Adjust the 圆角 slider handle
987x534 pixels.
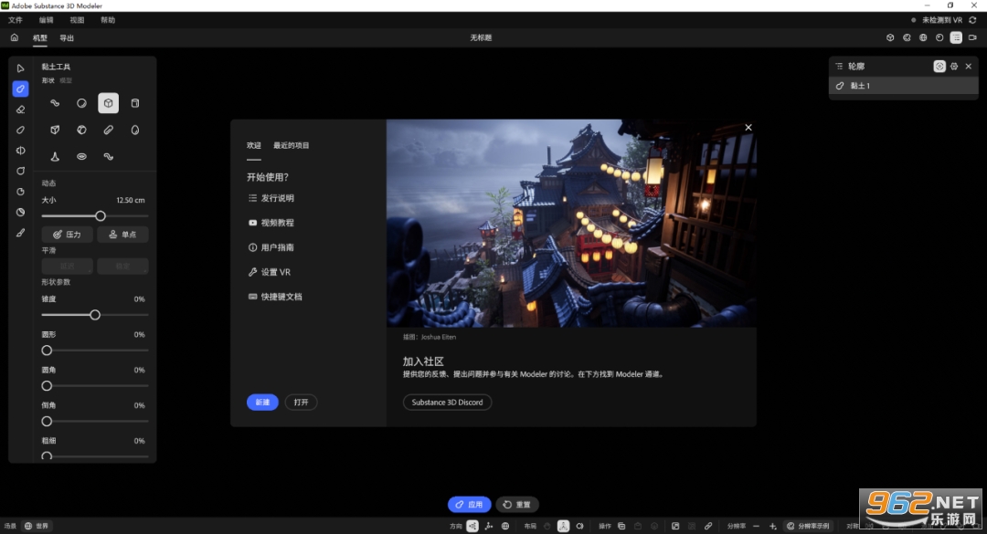(47, 385)
